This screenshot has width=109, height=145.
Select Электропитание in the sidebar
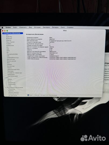pyautogui.click(x=13, y=76)
